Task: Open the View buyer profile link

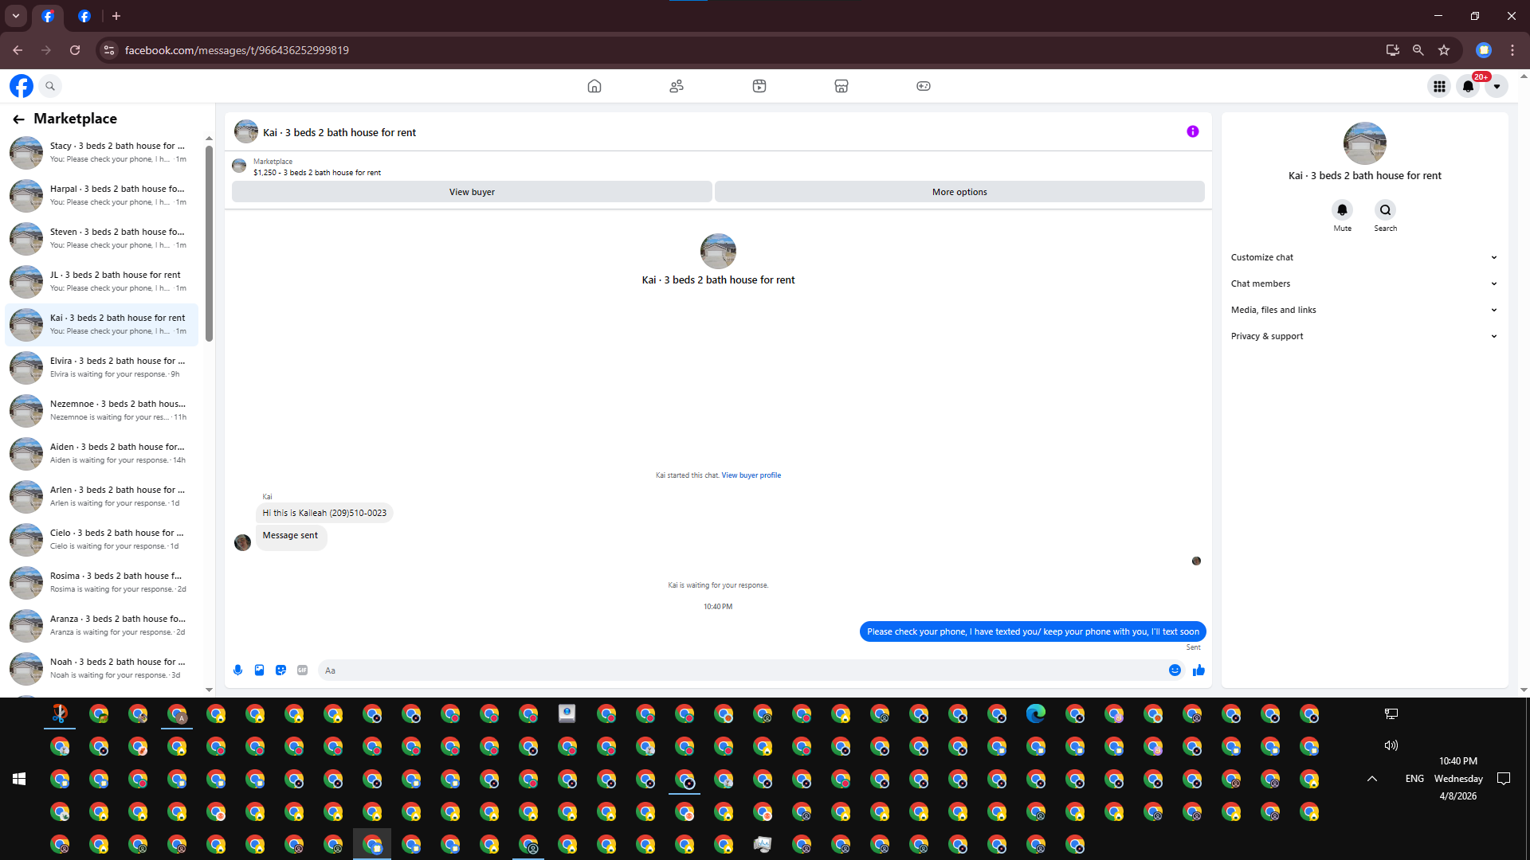Action: pos(751,475)
